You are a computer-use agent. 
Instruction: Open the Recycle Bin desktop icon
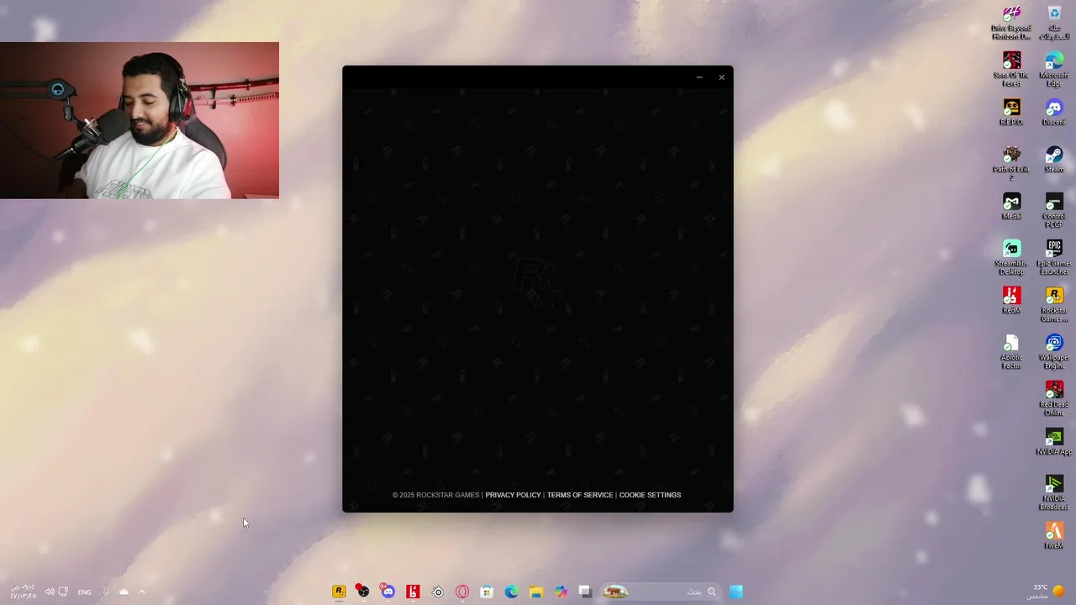1054,23
